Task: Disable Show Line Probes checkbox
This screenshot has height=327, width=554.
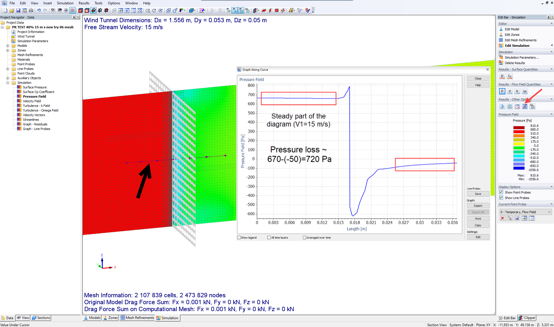Action: 501,198
